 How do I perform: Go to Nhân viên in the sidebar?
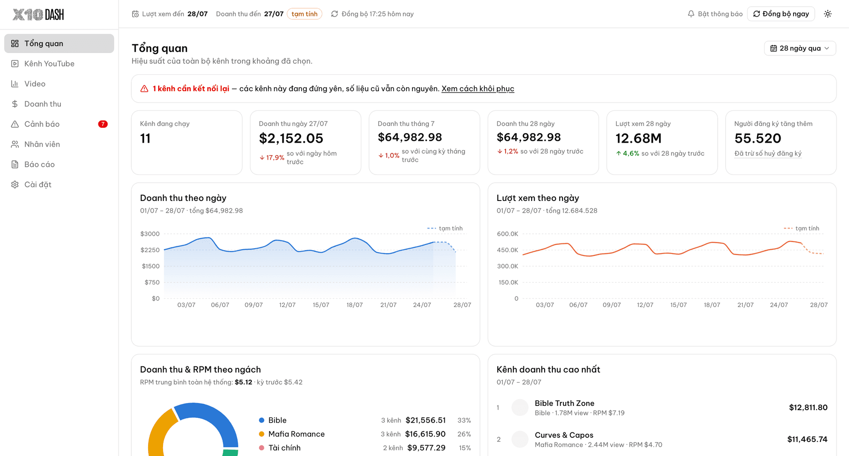59,144
